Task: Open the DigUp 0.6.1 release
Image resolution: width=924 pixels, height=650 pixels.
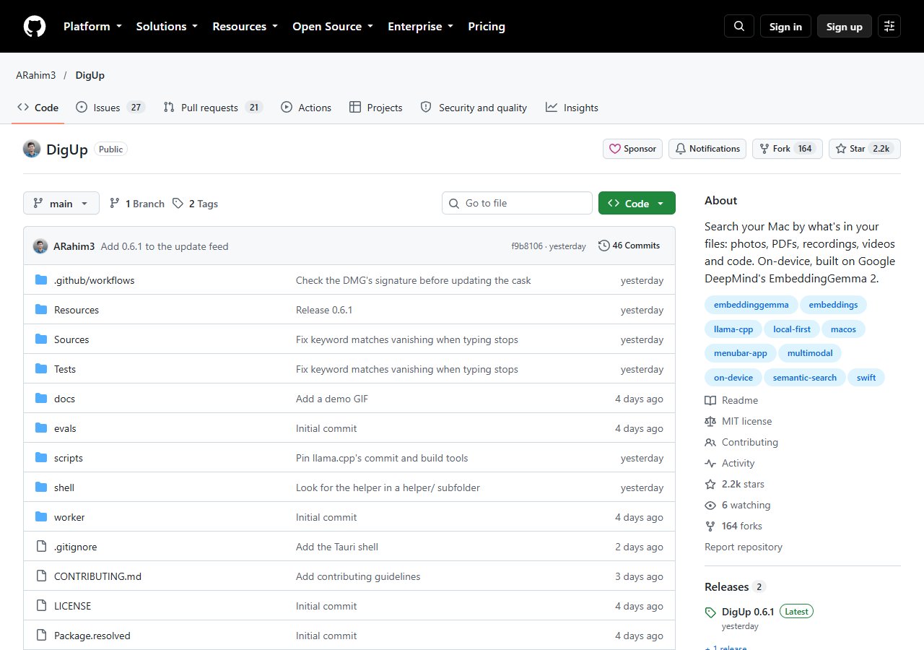Action: pyautogui.click(x=748, y=612)
